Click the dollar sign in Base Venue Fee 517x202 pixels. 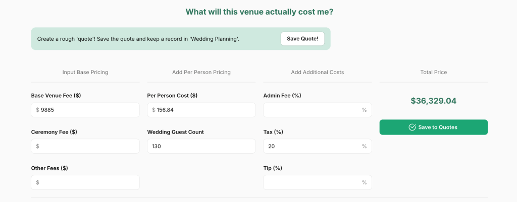pyautogui.click(x=38, y=110)
